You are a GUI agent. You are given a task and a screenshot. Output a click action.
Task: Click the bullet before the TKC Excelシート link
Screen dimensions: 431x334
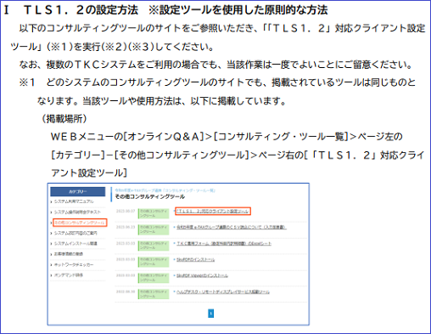(x=174, y=243)
